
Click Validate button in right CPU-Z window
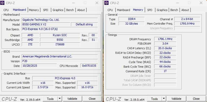(x=176, y=99)
